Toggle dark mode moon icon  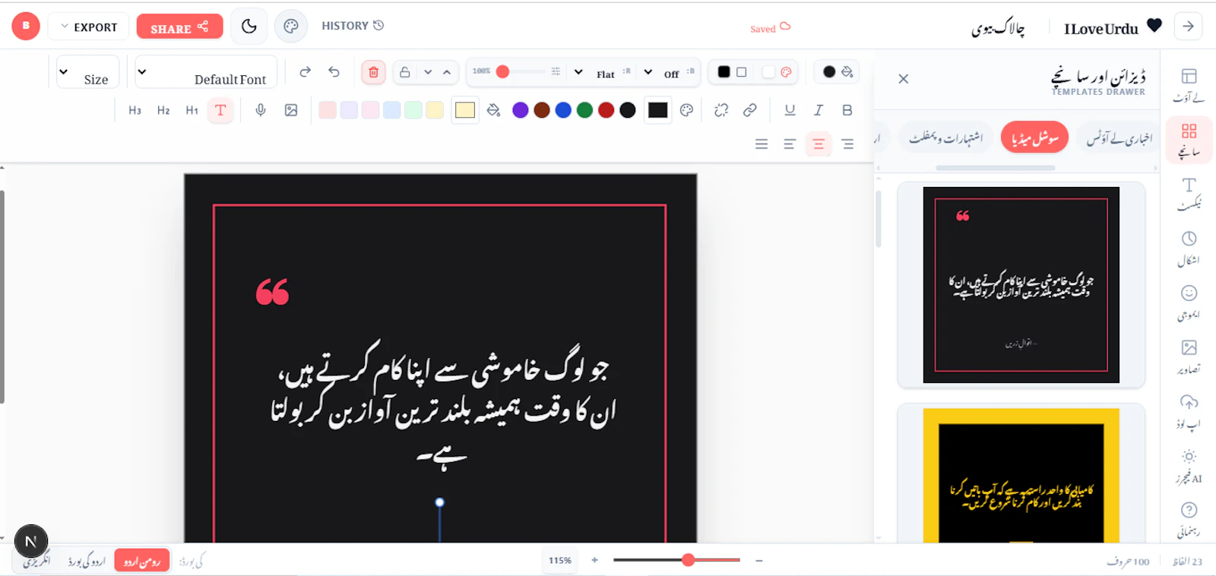[249, 27]
